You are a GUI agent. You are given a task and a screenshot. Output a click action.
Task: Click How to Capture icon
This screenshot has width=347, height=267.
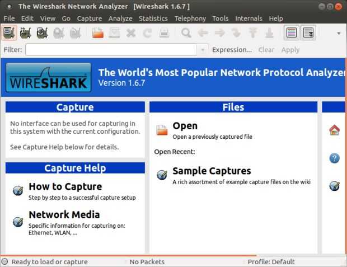pyautogui.click(x=18, y=190)
